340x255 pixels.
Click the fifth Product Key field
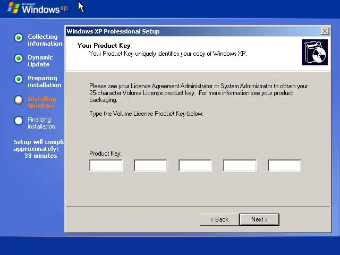[x=285, y=165]
